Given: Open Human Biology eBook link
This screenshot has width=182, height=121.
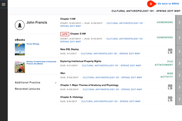Looking at the screenshot, I should click(33, 44).
